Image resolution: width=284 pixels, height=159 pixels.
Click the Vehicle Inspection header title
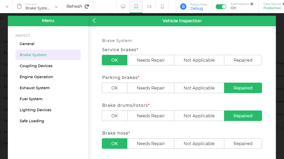[x=182, y=21]
